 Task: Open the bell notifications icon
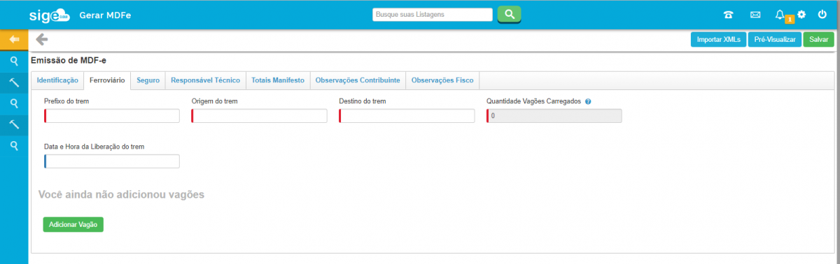point(780,14)
